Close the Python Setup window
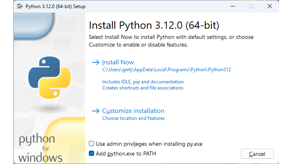Viewport: 292px width, 164px height. [x=269, y=6]
